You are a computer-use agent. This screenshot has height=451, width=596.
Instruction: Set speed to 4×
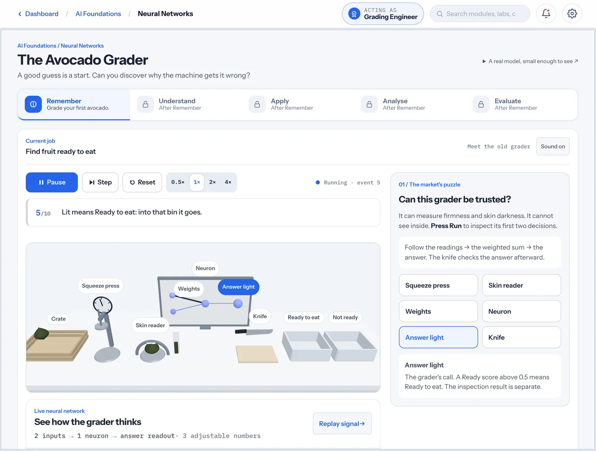click(228, 182)
